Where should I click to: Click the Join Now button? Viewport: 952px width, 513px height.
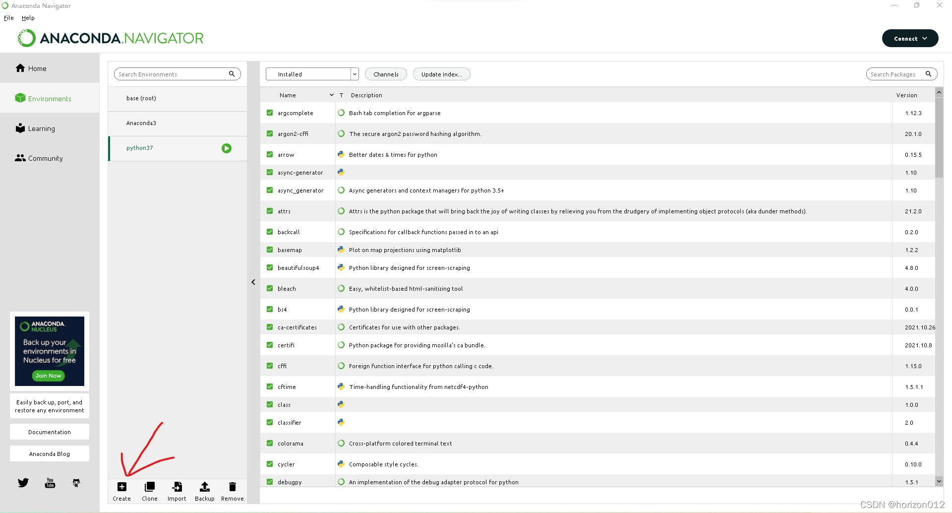(x=48, y=376)
